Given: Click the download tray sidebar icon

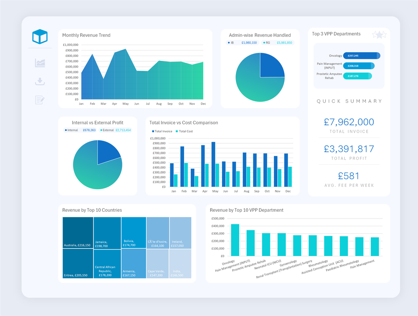Looking at the screenshot, I should coord(40,81).
